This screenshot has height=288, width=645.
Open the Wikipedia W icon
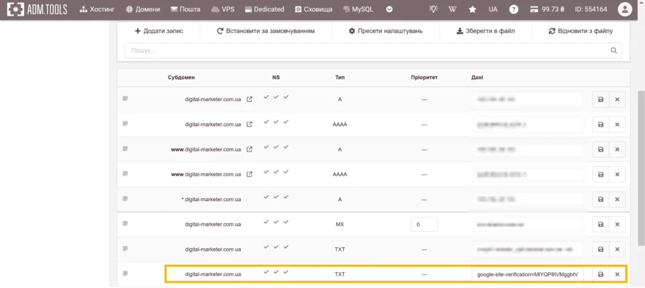coord(452,9)
